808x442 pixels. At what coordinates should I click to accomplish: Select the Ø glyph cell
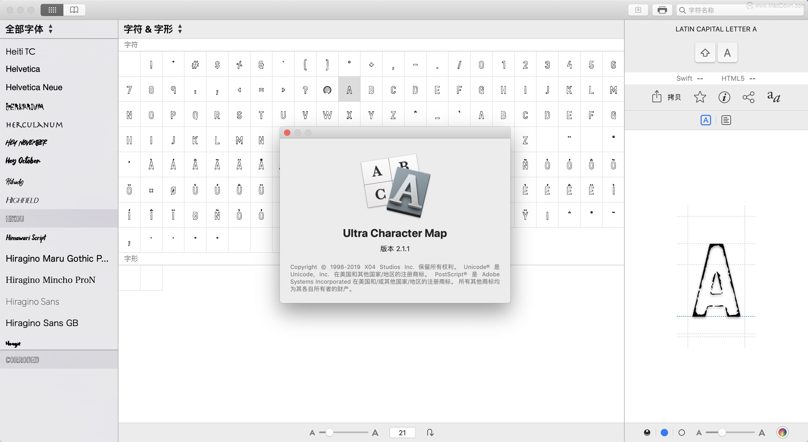pos(173,190)
